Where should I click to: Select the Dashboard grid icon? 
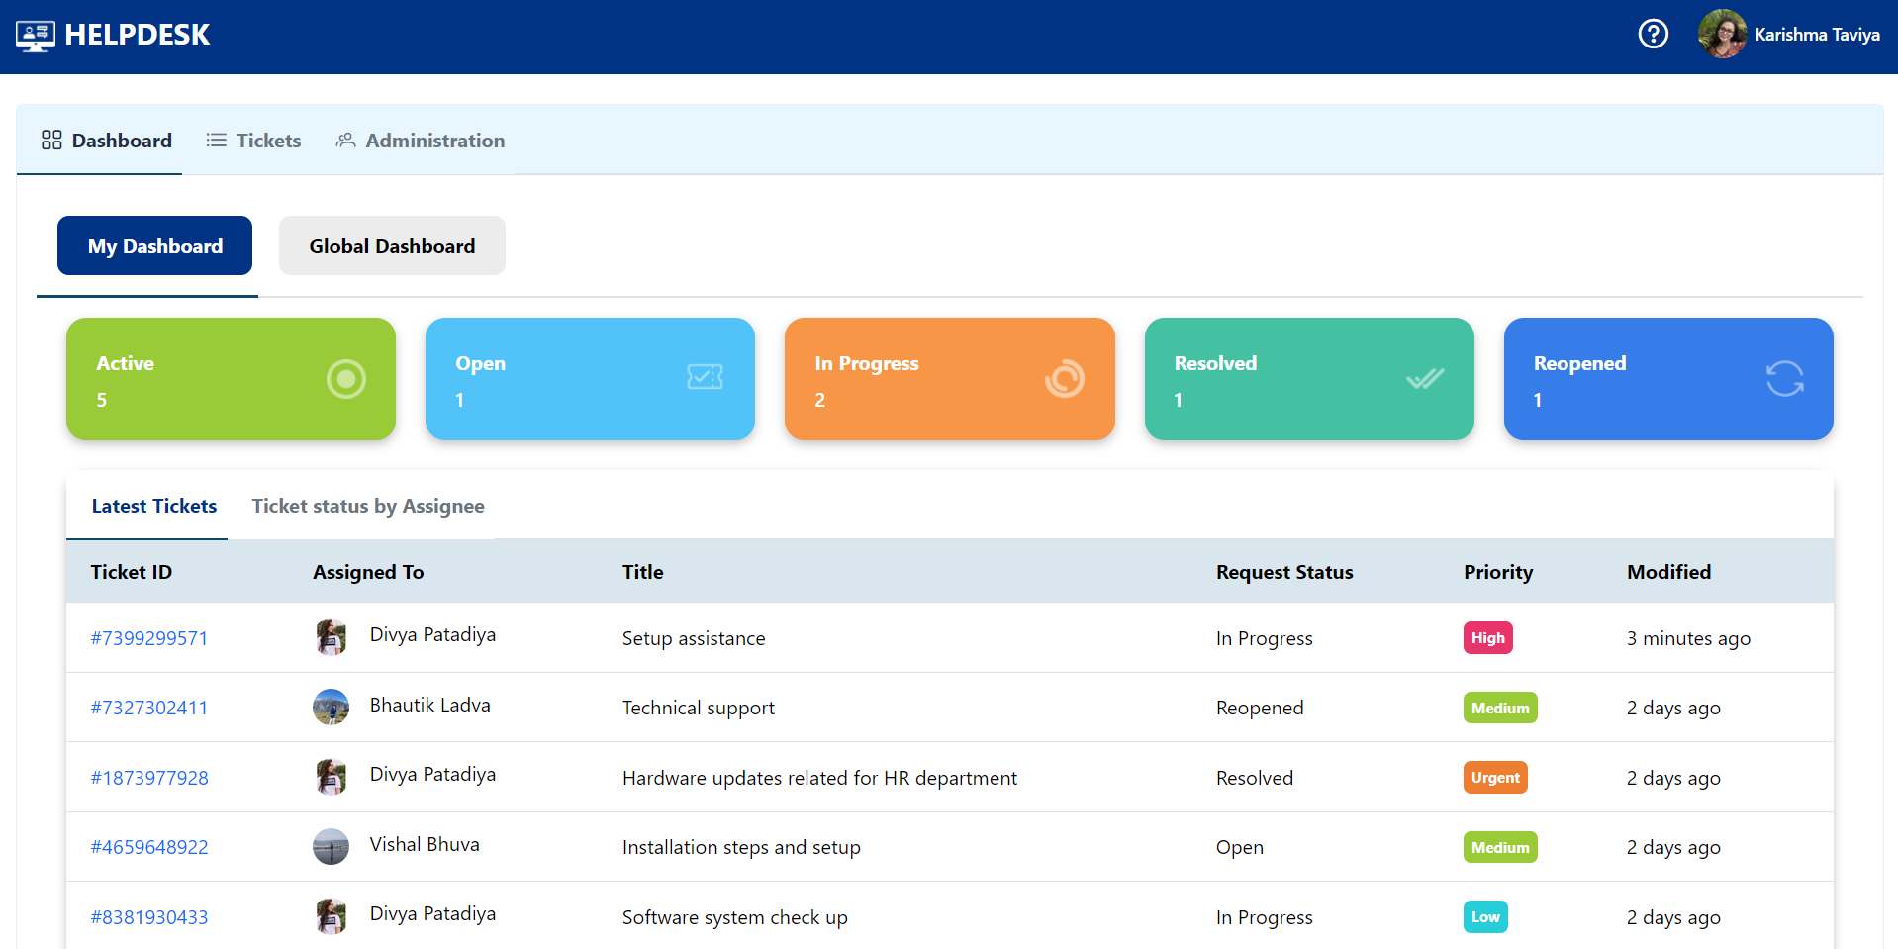coord(51,140)
